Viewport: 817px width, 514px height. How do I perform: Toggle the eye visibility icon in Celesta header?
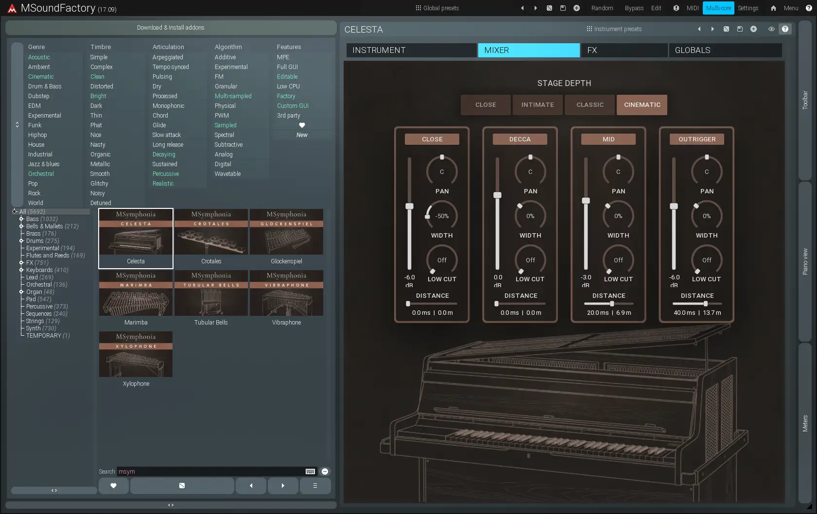(771, 29)
